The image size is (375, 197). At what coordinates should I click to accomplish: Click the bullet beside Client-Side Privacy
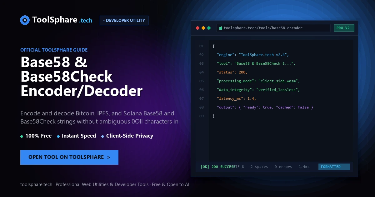[x=102, y=136]
